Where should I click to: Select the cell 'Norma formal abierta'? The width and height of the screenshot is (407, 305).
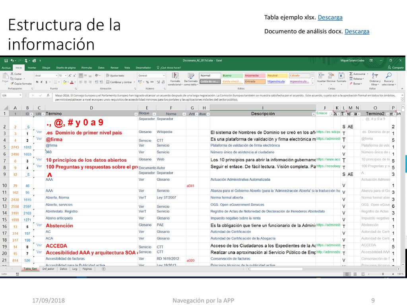pyautogui.click(x=263, y=198)
